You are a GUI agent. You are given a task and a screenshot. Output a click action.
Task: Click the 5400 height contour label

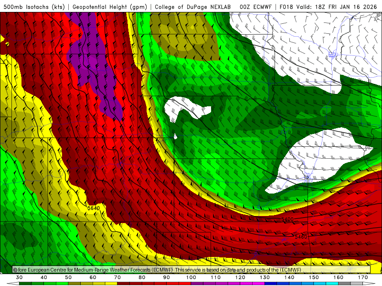tap(287, 219)
